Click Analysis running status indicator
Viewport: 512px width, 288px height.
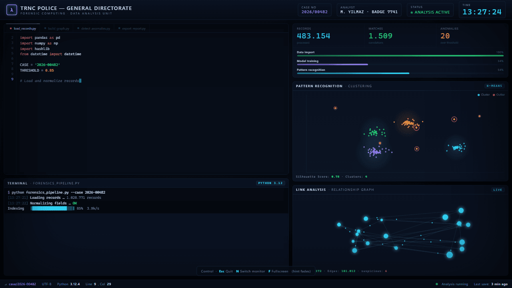[452, 284]
